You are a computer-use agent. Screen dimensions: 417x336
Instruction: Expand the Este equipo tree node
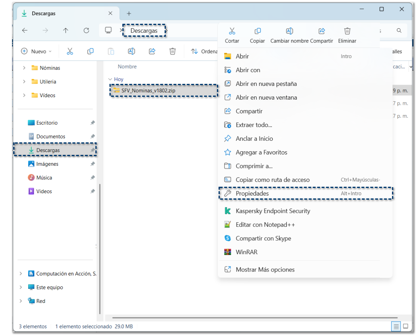21,288
